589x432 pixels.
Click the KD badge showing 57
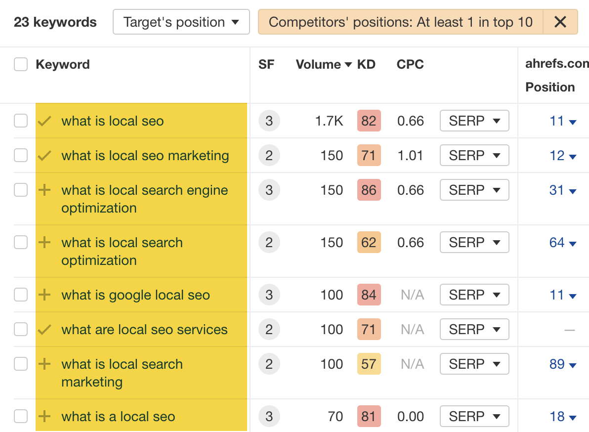click(369, 364)
